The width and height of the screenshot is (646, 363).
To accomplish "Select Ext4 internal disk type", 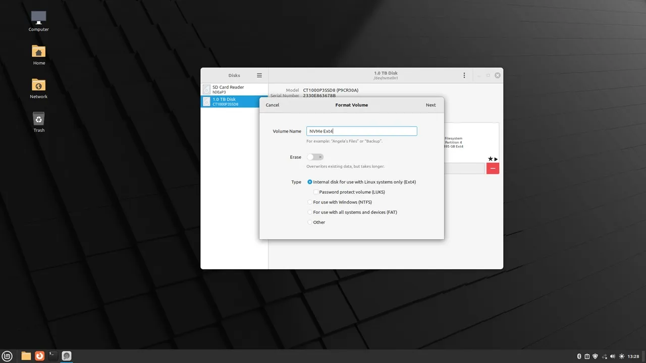I will coord(310,182).
